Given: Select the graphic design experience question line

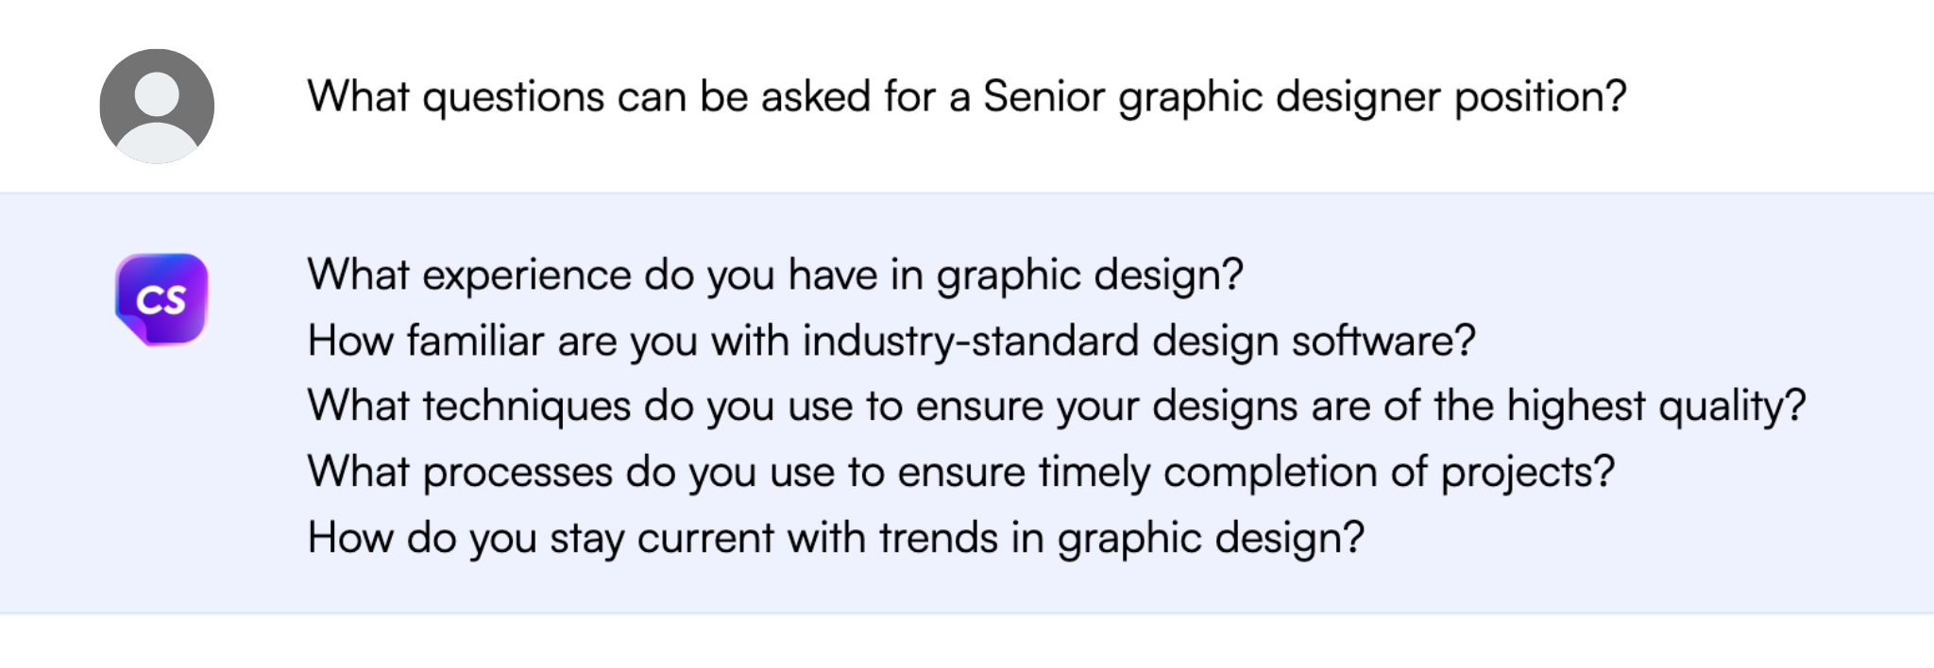Looking at the screenshot, I should click(x=774, y=276).
